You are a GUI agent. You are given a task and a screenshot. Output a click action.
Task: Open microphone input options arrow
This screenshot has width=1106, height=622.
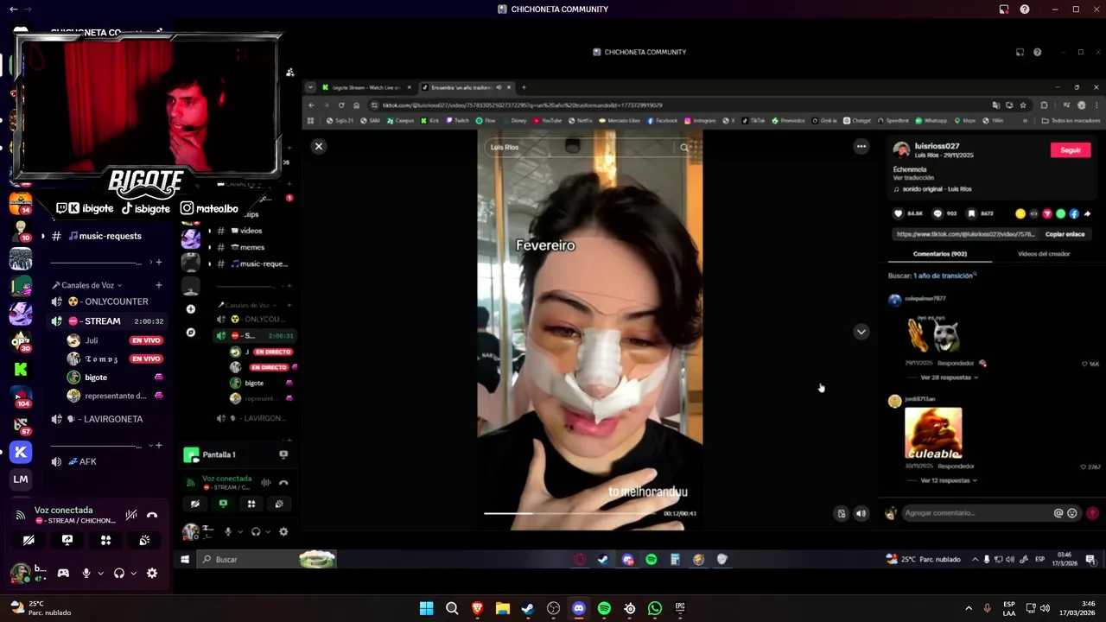(100, 573)
